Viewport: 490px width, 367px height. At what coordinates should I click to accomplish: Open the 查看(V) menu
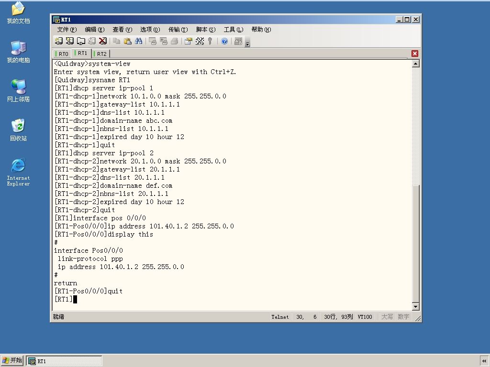[x=122, y=29]
